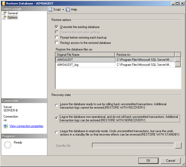Open View connection properties link
The width and height of the screenshot is (186, 167).
point(26,126)
